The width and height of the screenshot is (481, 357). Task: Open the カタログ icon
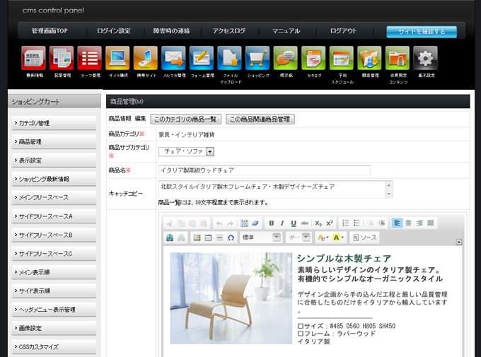point(313,59)
